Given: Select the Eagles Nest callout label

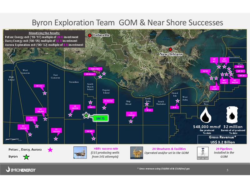Looking at the screenshot, I should point(95,69).
